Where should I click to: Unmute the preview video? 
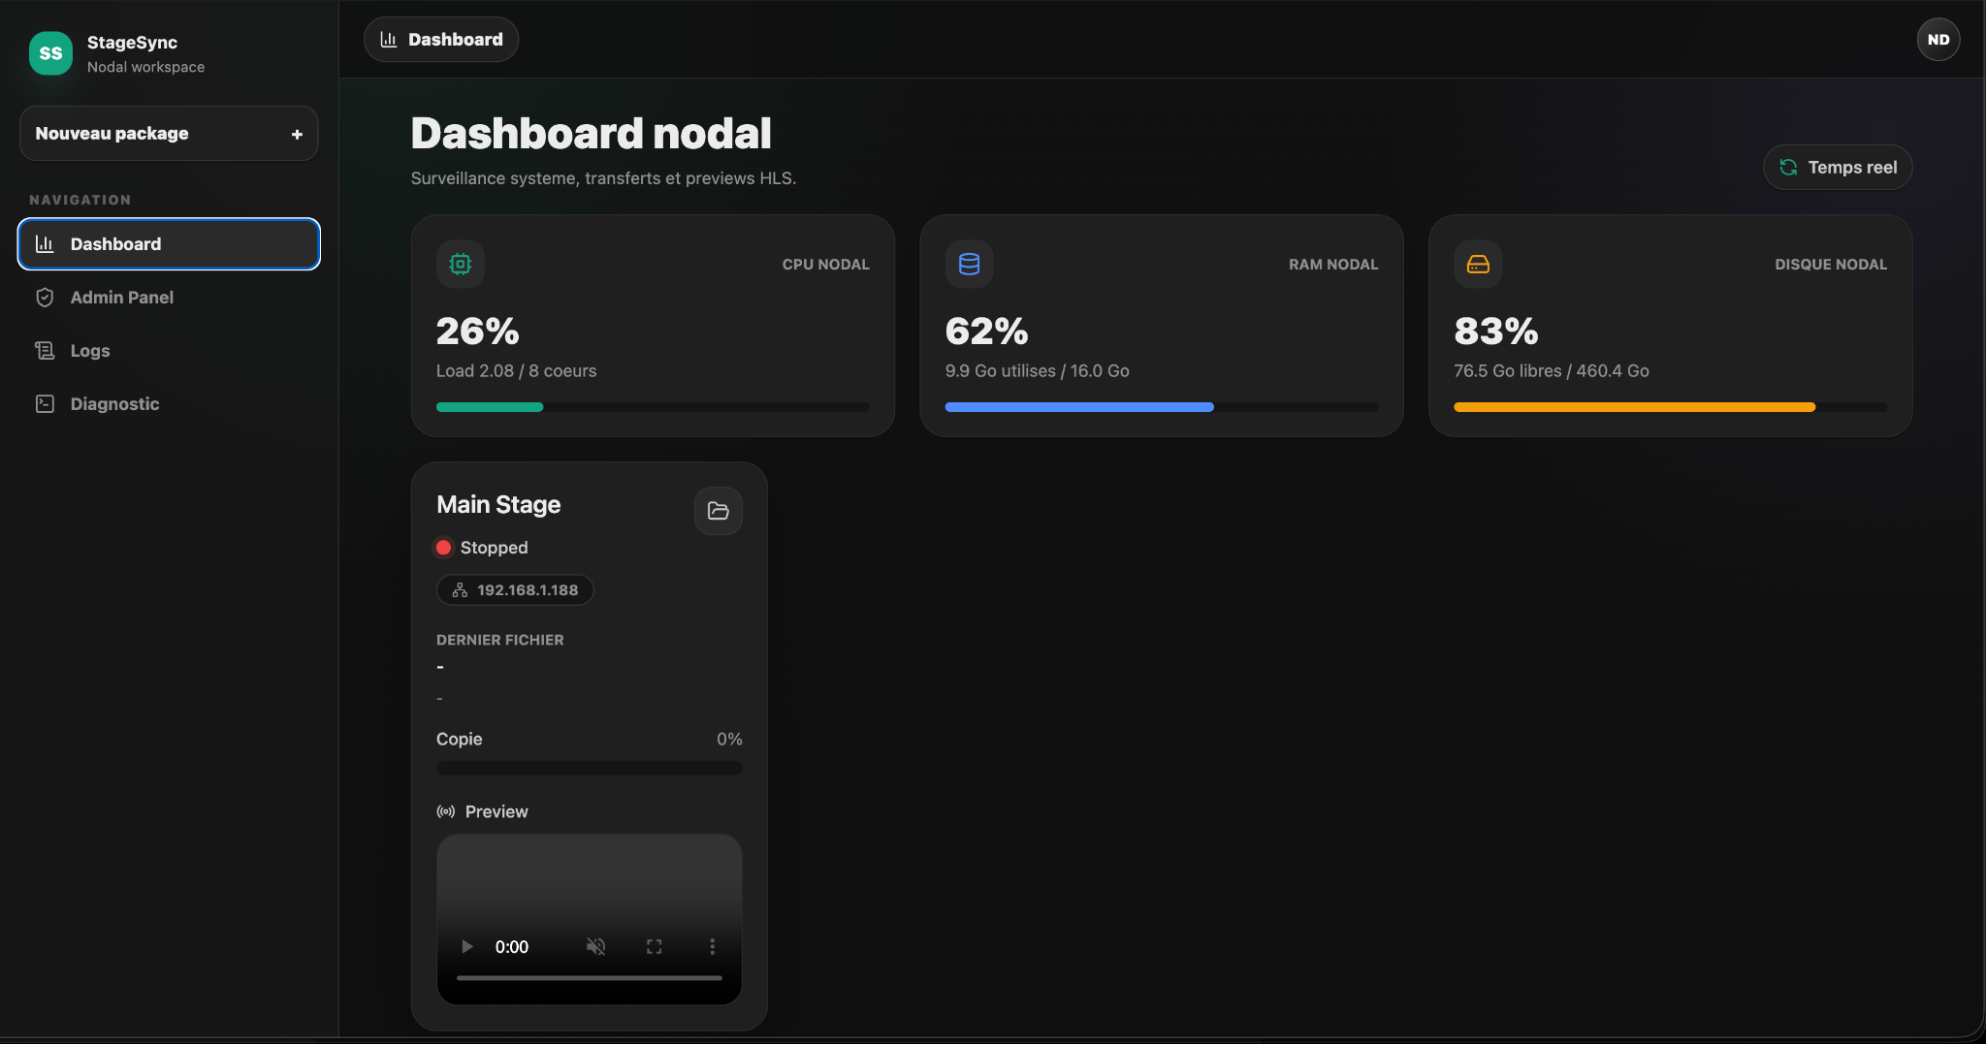click(x=595, y=946)
